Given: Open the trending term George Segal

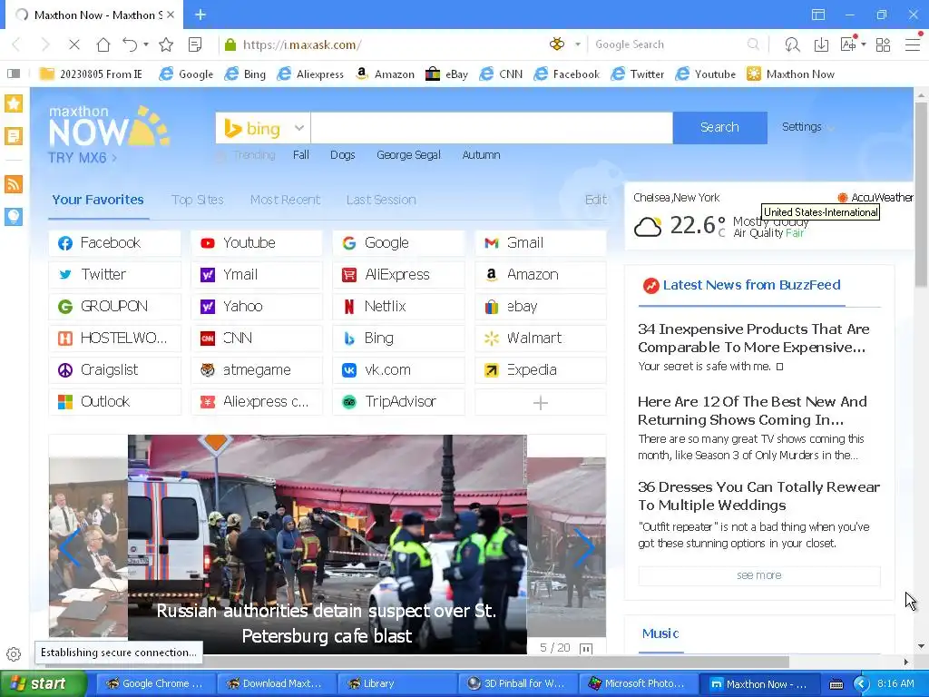Looking at the screenshot, I should click(408, 155).
